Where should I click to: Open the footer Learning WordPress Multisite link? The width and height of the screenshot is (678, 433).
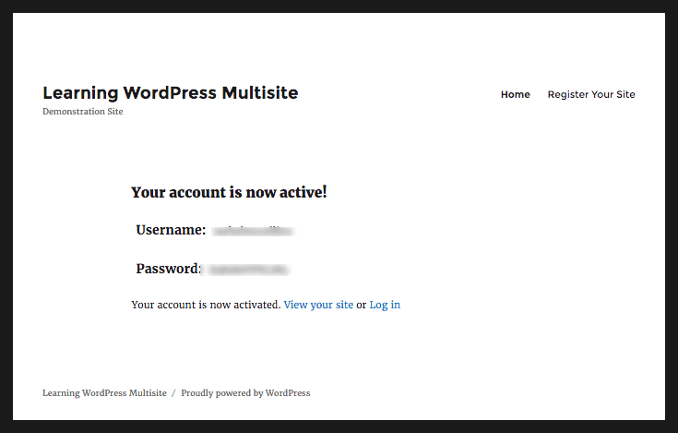pyautogui.click(x=104, y=393)
